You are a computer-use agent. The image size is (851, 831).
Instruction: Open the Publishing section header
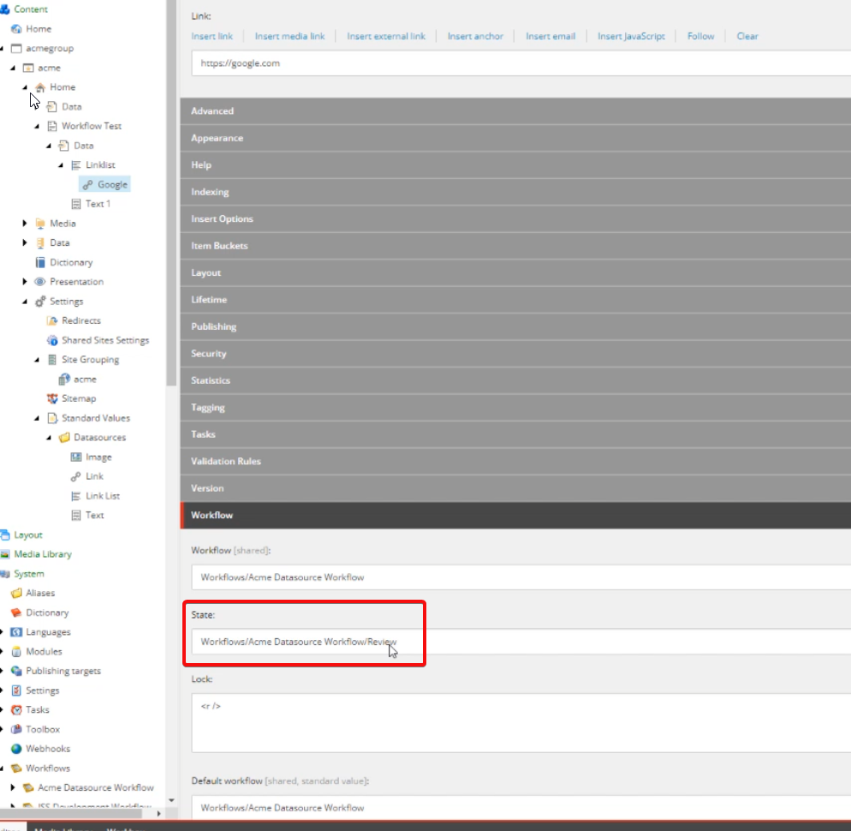(x=515, y=326)
